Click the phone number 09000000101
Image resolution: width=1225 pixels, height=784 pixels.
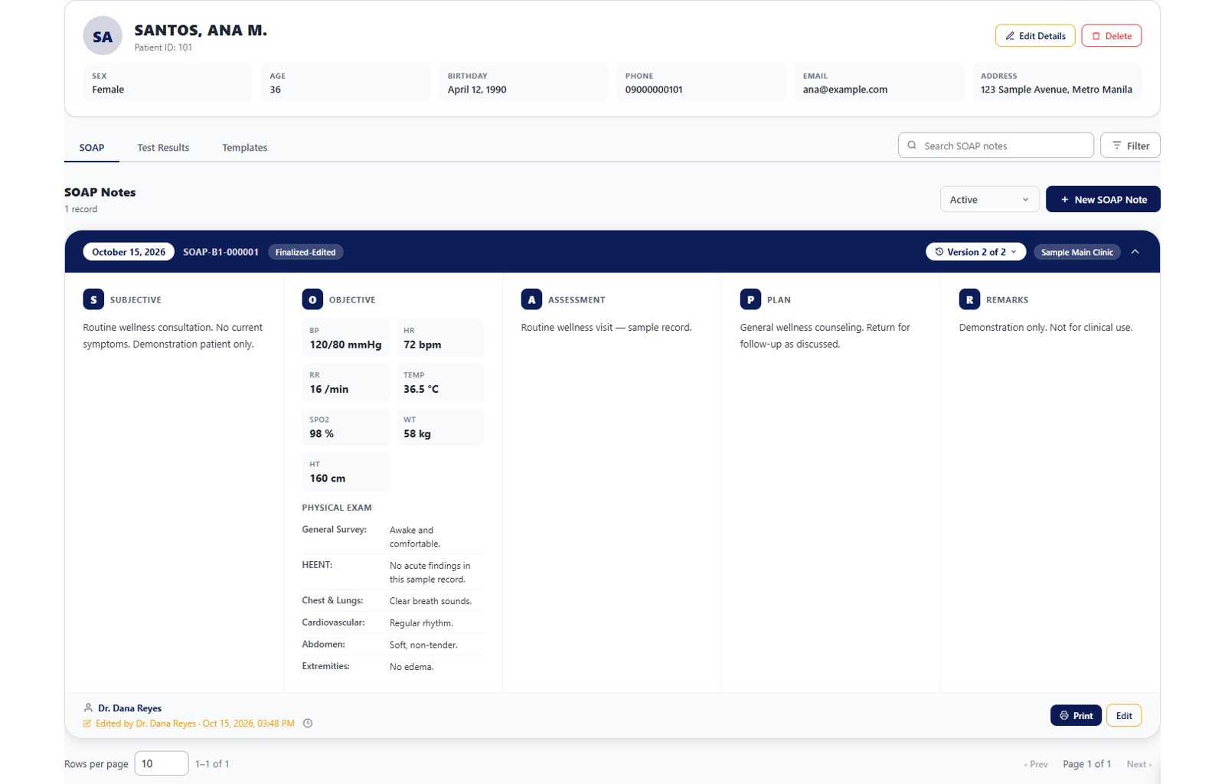[654, 90]
